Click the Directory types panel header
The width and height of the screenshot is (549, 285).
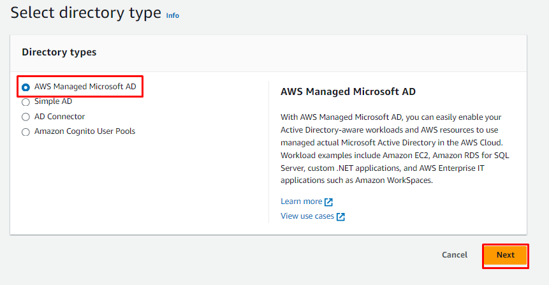point(59,52)
